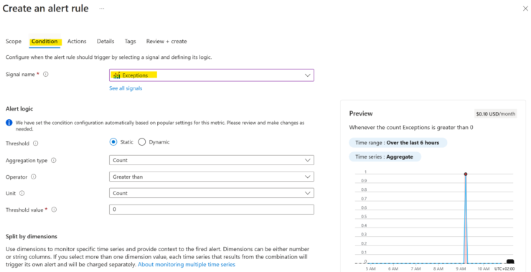531x272 pixels.
Task: Click the Exceptions signal chart icon
Action: [x=117, y=75]
